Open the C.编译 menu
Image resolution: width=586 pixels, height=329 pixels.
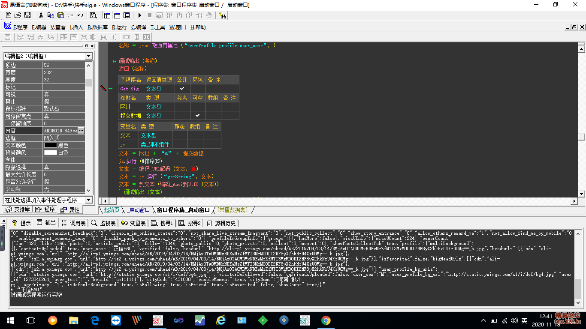139,27
